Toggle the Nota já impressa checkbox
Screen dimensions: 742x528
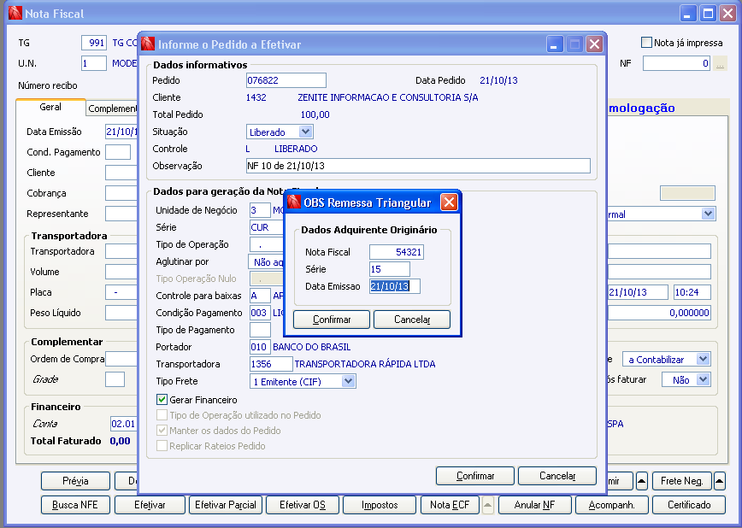(x=646, y=43)
